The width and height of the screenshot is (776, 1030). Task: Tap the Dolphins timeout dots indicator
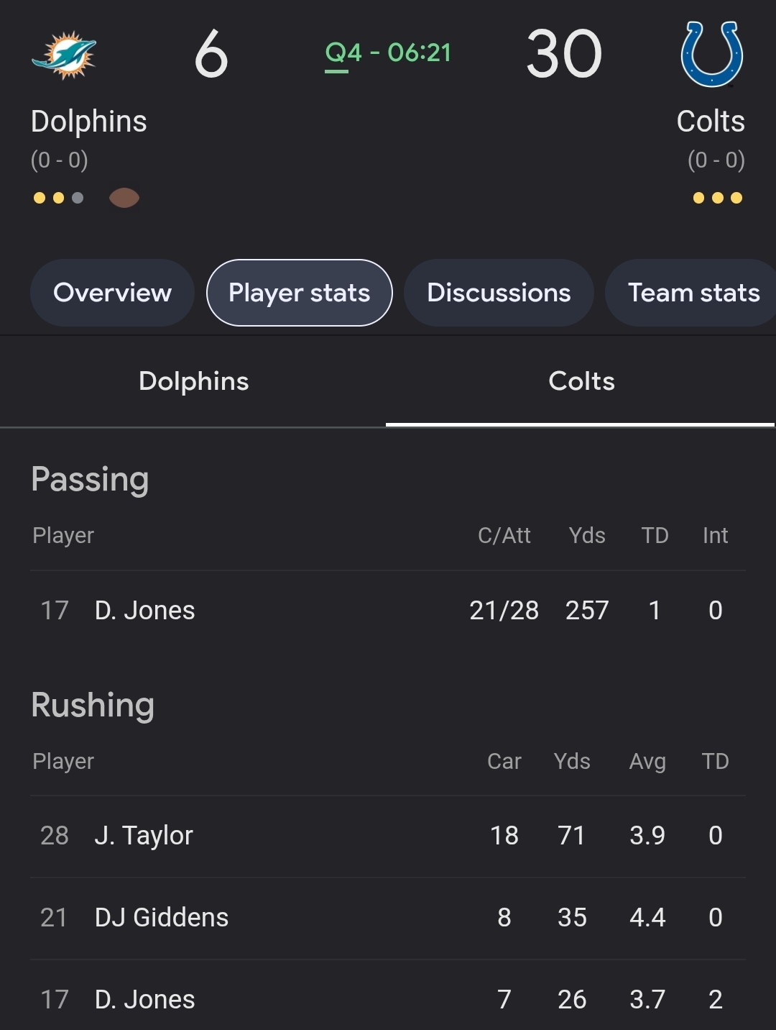[x=58, y=198]
